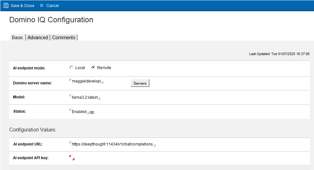The image size is (314, 170).
Task: Click the Last Updated timestamp text
Action: 279,54
